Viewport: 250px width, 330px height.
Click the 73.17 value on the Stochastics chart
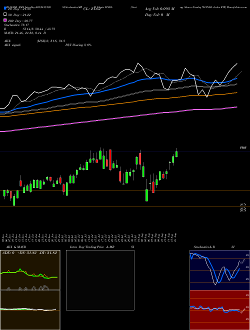point(242,262)
